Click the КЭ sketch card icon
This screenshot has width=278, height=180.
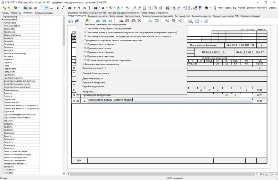click(x=104, y=21)
